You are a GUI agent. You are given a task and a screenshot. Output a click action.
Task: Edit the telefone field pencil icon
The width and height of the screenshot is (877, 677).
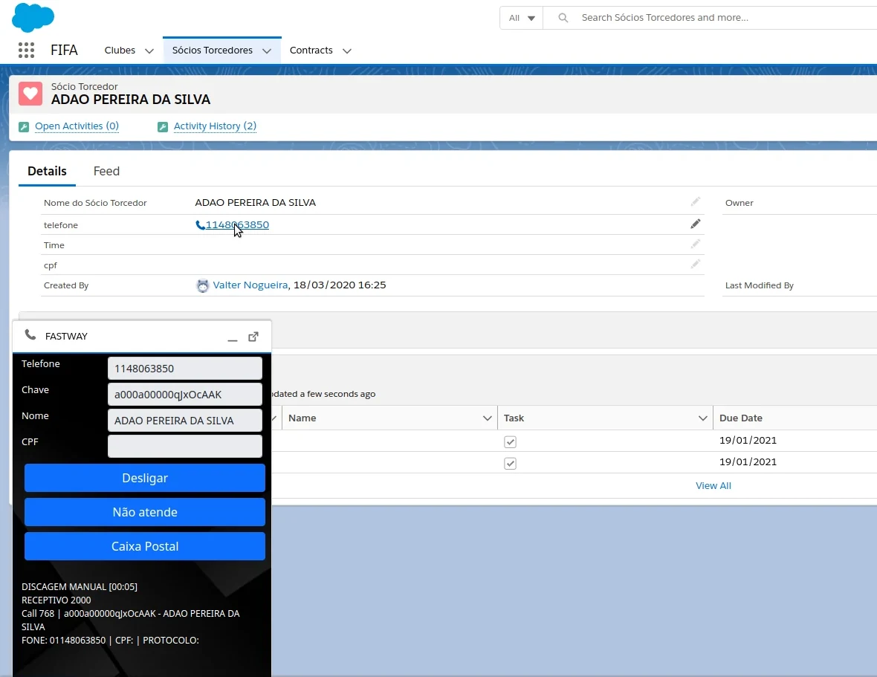click(x=695, y=224)
